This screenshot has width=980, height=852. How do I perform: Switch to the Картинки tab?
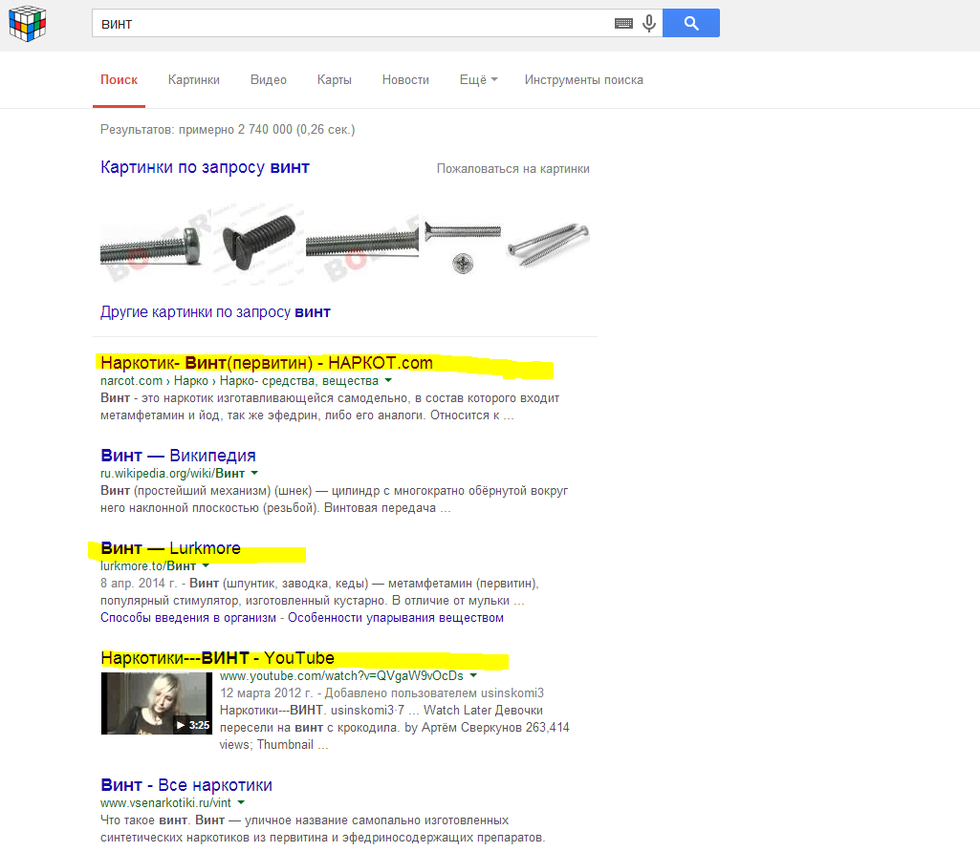[194, 80]
